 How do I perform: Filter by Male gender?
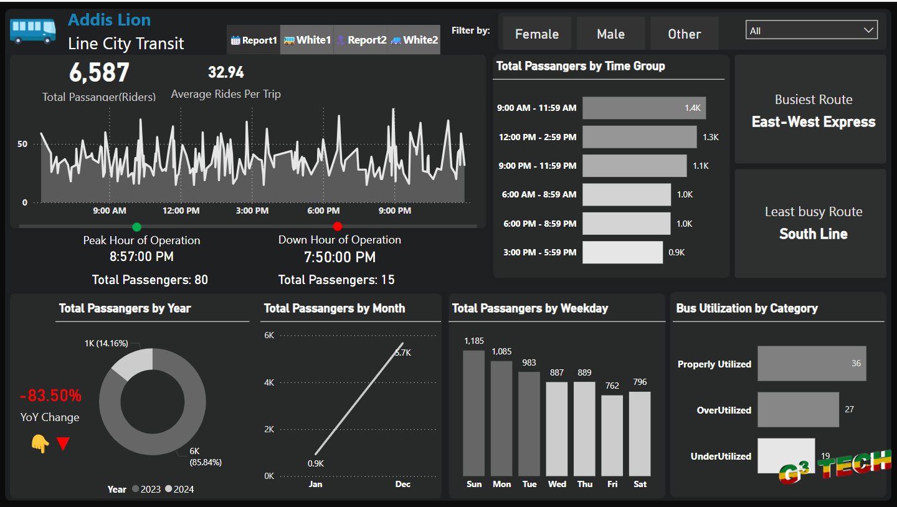click(610, 34)
